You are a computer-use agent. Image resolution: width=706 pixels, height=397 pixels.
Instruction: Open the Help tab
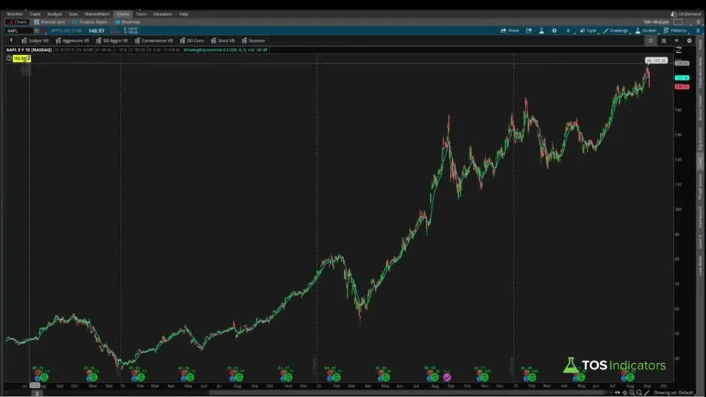[x=184, y=14]
